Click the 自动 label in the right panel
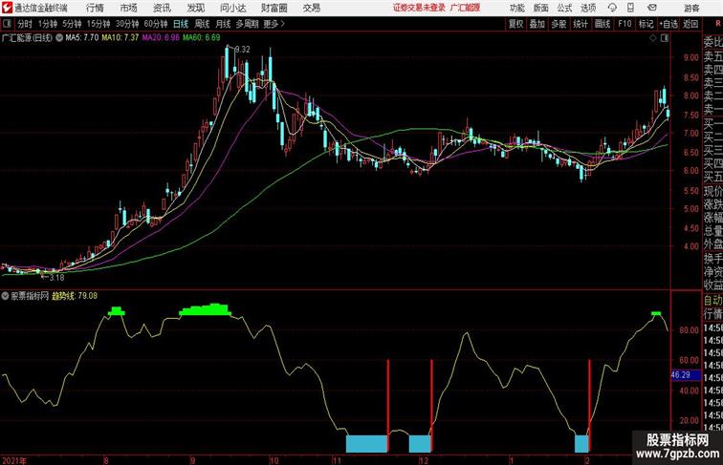The image size is (723, 465). pos(712,301)
